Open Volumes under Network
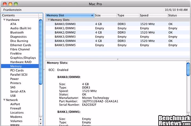The height and width of the screenshot is (126, 191). click(16, 121)
